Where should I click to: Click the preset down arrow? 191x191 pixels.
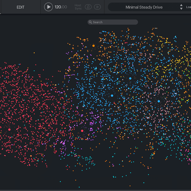tap(181, 9)
